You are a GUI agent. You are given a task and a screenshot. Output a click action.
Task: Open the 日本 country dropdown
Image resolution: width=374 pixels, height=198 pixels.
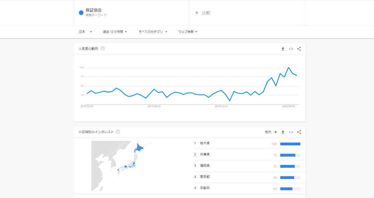click(85, 32)
